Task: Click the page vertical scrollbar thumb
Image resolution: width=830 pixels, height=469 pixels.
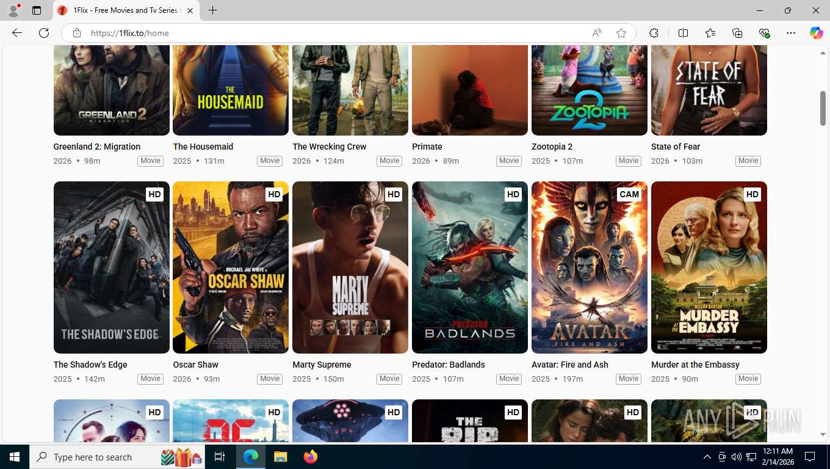Action: coord(823,108)
